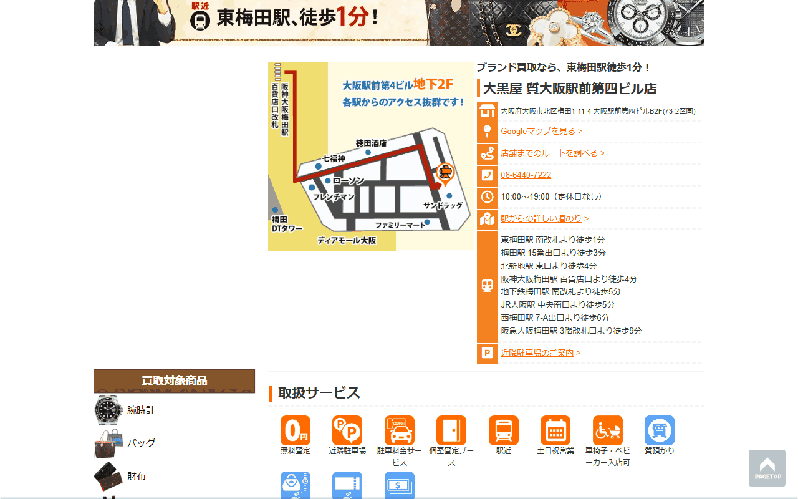Click the 大黒屋 質大阪駅前第四ビル店 heading
This screenshot has height=499, width=798.
pyautogui.click(x=570, y=89)
